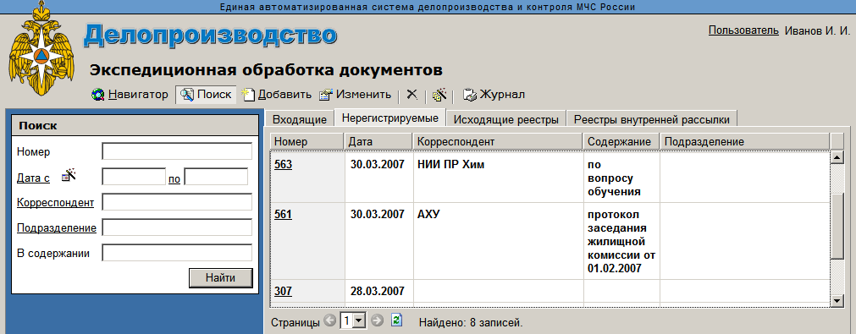Click Добавить to add a document
This screenshot has width=856, height=334.
pos(278,94)
